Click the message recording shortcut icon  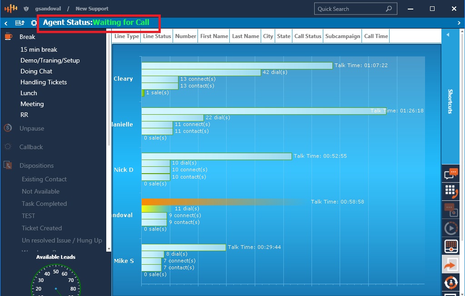[x=451, y=210]
